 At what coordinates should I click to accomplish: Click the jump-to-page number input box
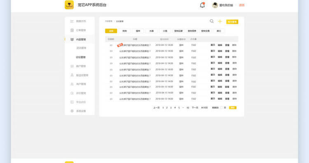click(221, 108)
